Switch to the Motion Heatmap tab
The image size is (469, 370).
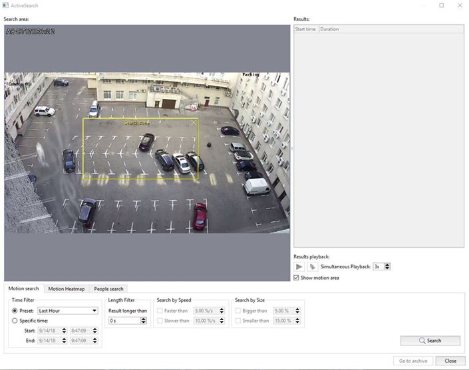(x=67, y=289)
